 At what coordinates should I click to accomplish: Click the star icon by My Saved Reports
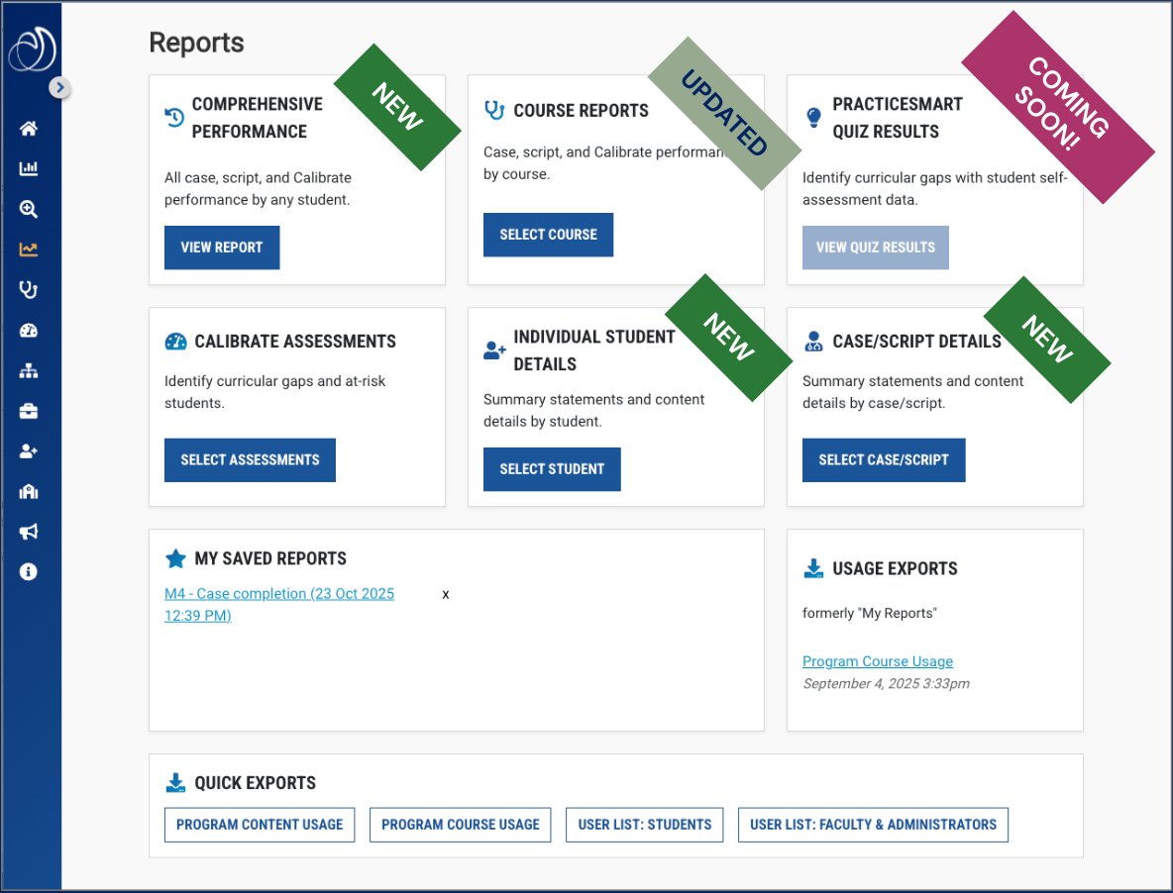pos(175,558)
